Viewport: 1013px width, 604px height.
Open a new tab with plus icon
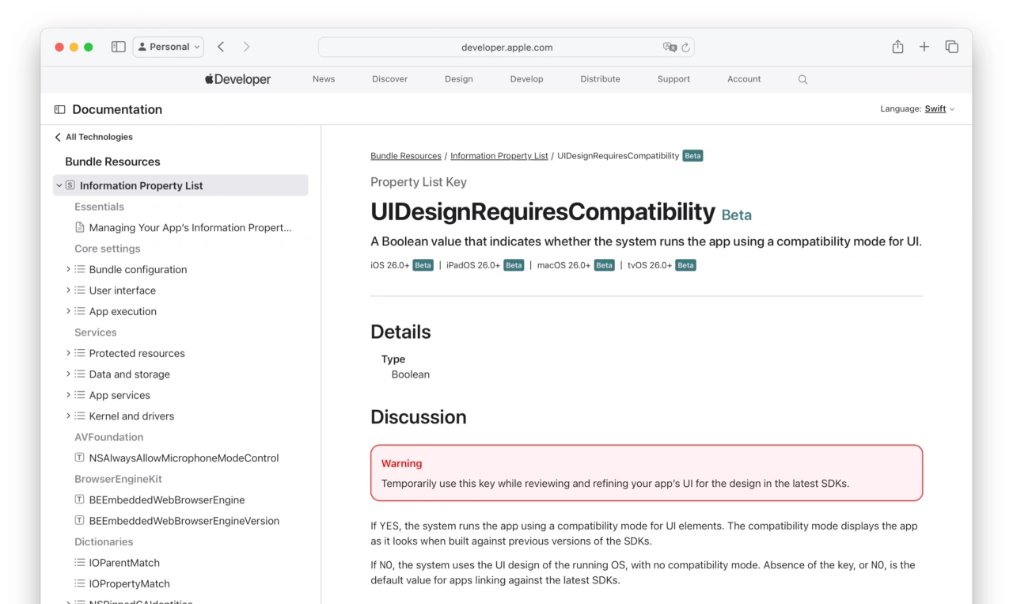924,47
